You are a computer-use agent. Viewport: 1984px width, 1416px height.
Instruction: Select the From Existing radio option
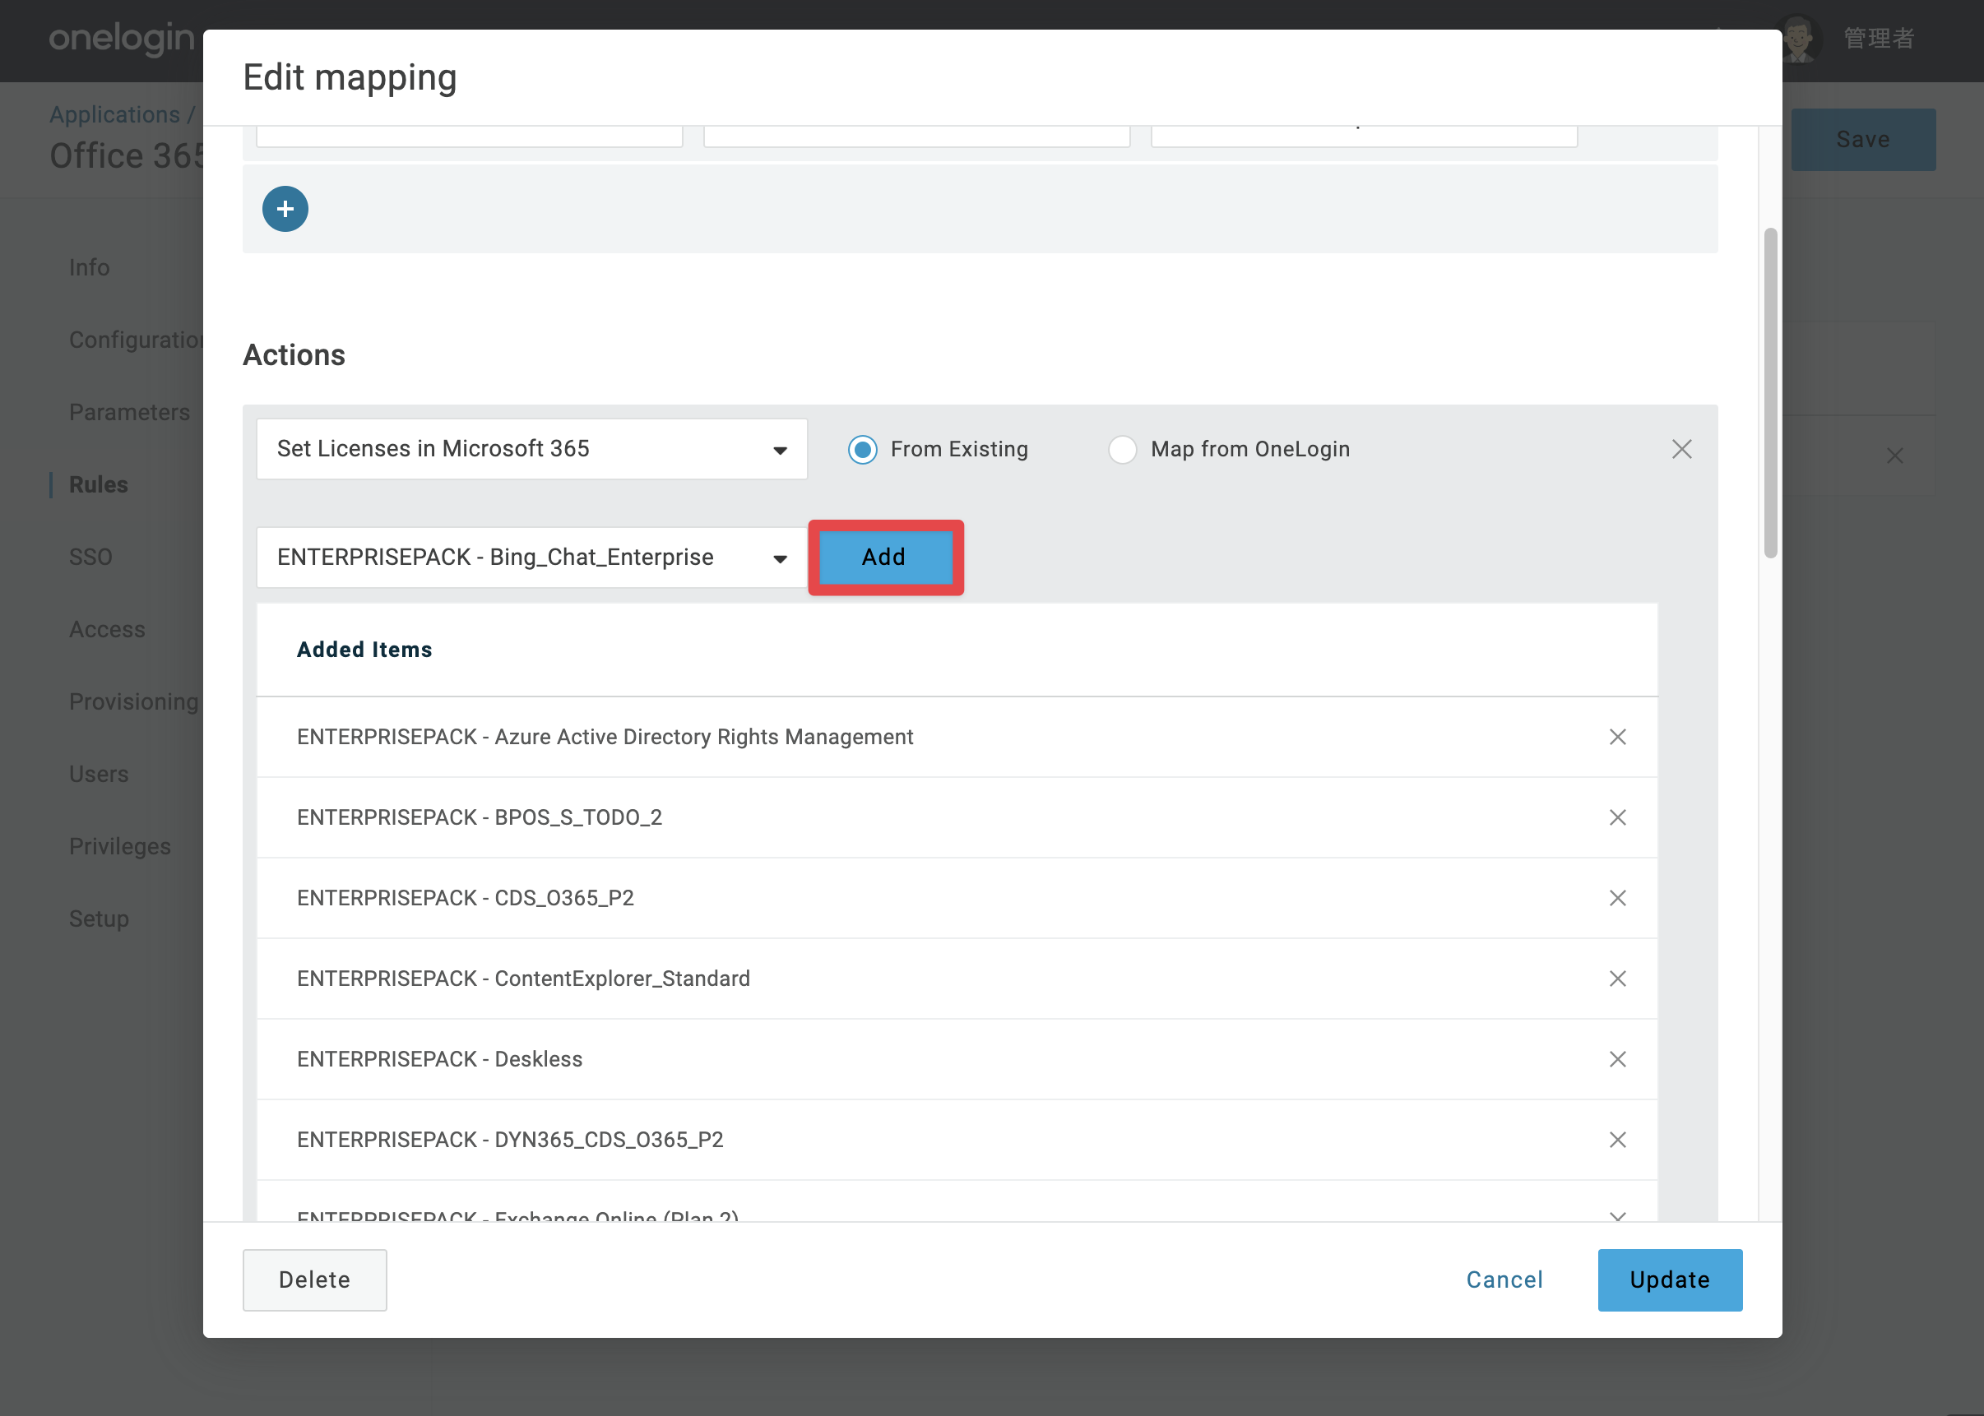pos(863,449)
